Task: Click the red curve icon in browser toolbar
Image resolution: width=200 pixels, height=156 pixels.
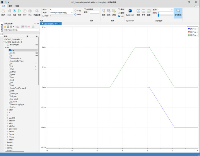Action: (29, 27)
